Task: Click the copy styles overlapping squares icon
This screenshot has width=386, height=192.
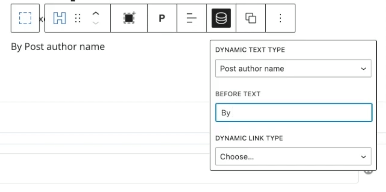Action: (251, 18)
